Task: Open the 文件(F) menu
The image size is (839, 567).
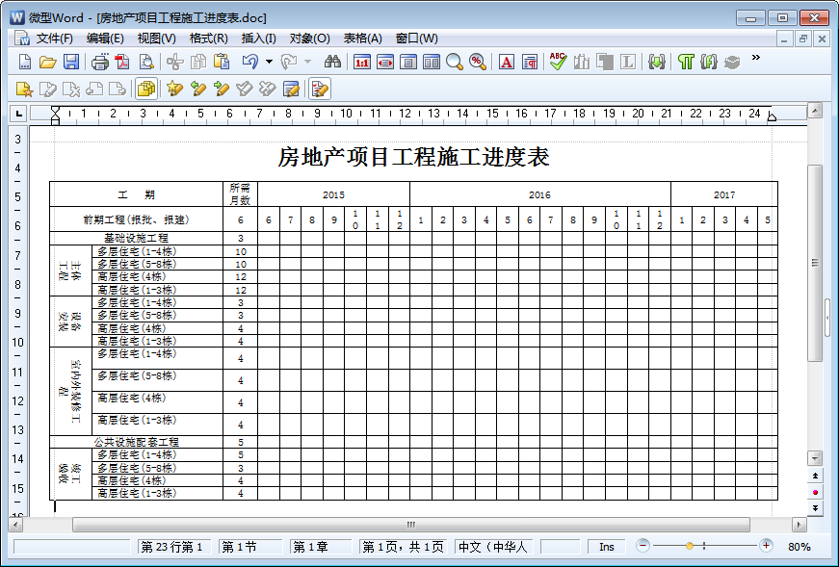Action: click(x=55, y=39)
